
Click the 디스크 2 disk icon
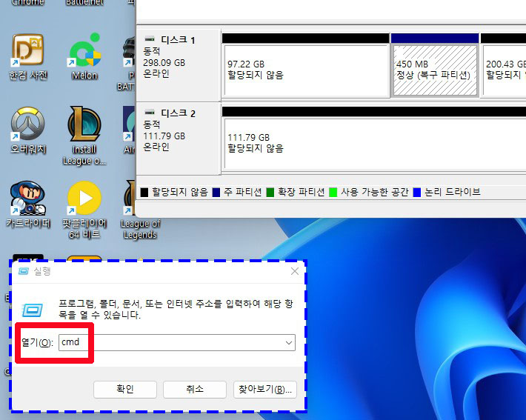click(150, 112)
